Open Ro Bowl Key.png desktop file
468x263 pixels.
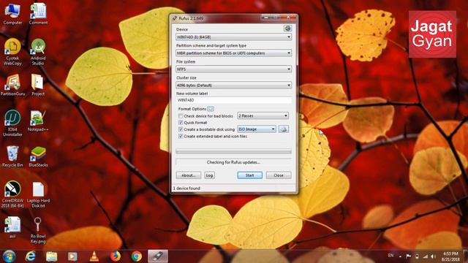click(38, 230)
